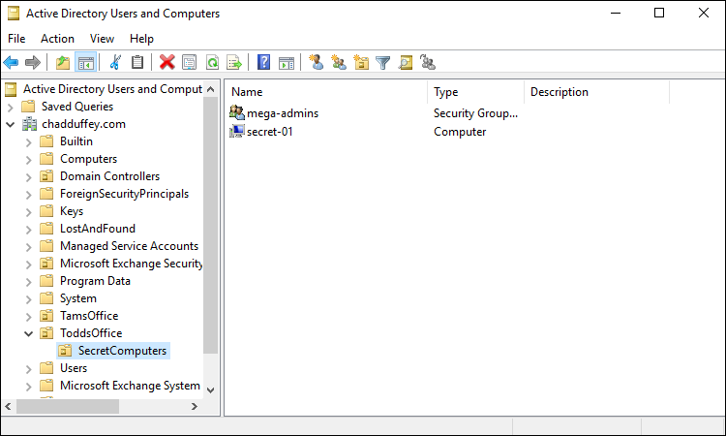Create new group toolbar icon
Viewport: 726px width, 436px height.
pos(339,62)
